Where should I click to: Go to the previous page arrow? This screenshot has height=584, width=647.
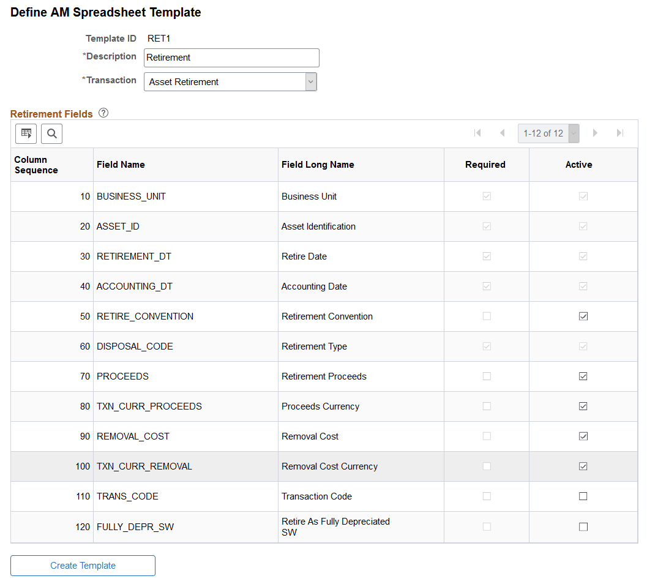tap(503, 133)
